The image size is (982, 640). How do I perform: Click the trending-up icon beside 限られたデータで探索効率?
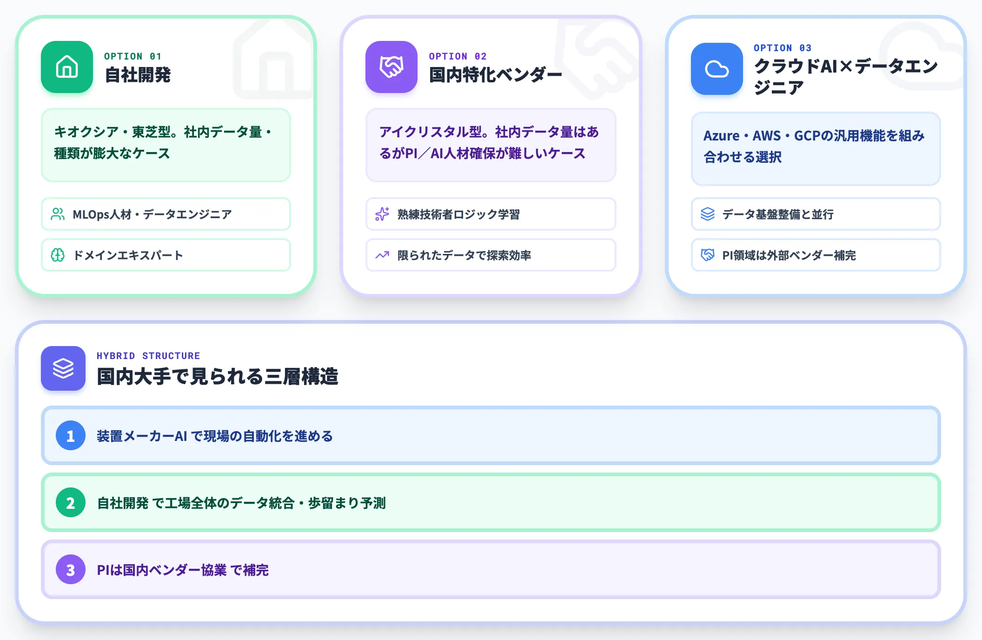point(382,255)
